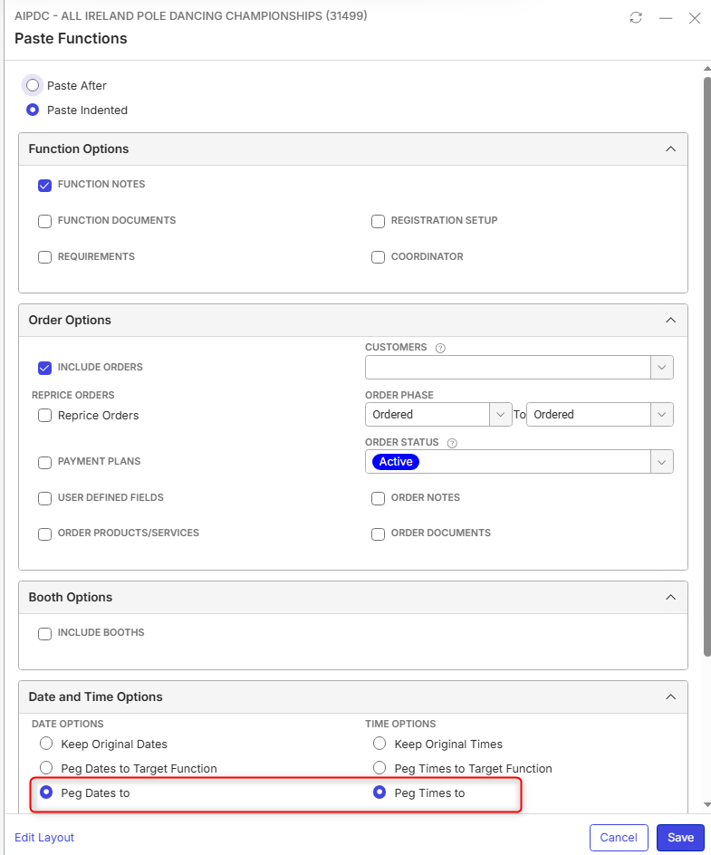Enable the Coordinator checkbox

coord(378,257)
